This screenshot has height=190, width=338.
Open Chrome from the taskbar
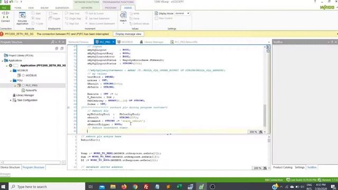pos(135,186)
